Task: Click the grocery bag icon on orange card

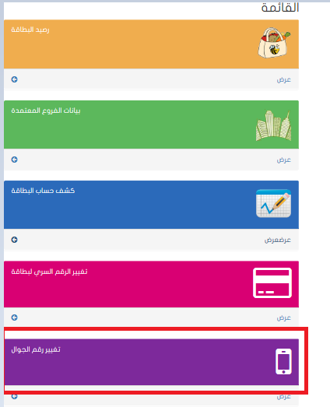Action: (274, 43)
